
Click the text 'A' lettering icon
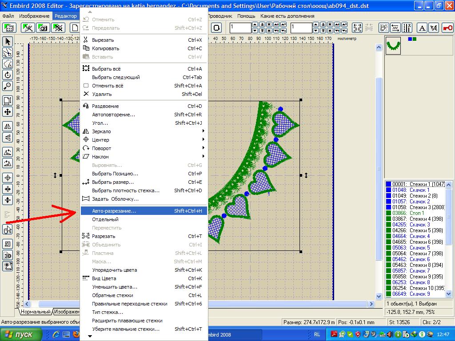tap(422, 28)
